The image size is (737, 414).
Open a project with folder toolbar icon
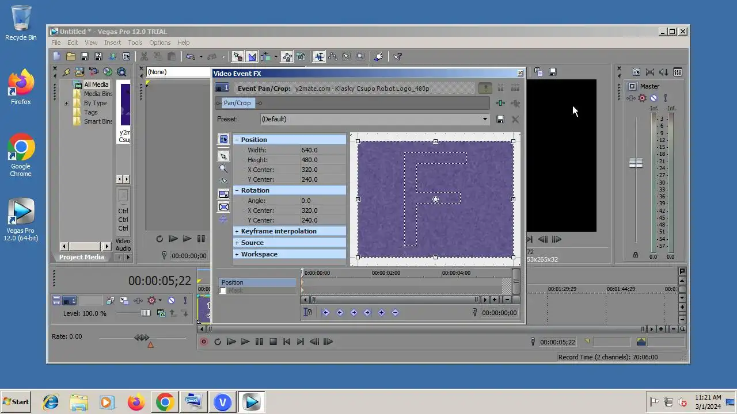point(70,56)
